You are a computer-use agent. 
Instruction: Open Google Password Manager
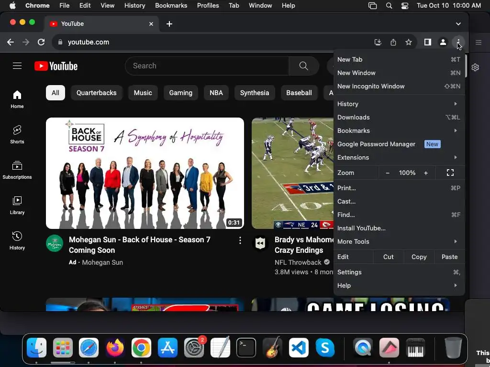point(399,144)
